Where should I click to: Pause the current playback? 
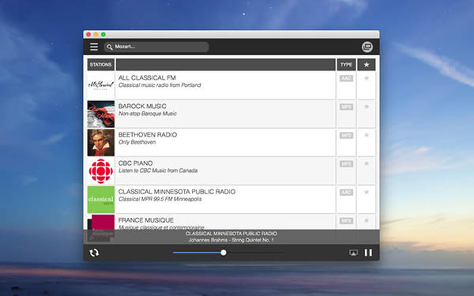click(x=368, y=253)
